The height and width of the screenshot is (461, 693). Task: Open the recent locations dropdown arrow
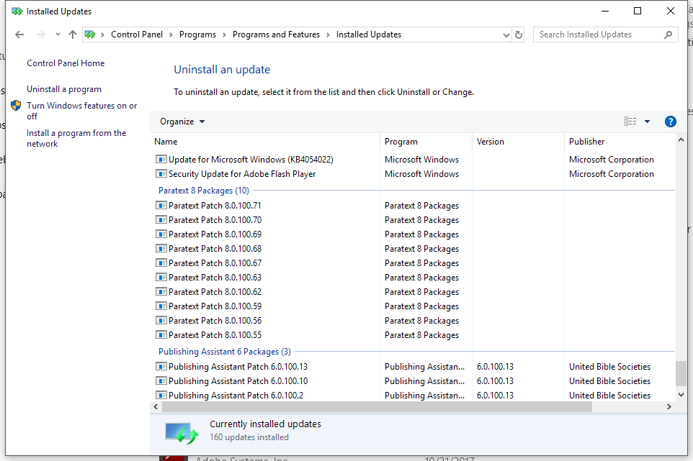click(x=58, y=35)
